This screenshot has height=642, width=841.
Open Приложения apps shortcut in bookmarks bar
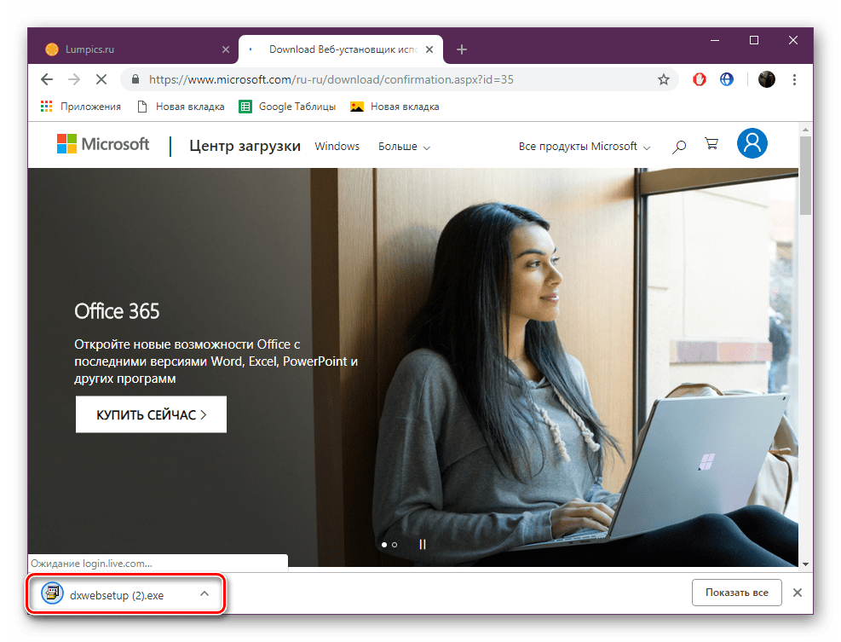[81, 107]
